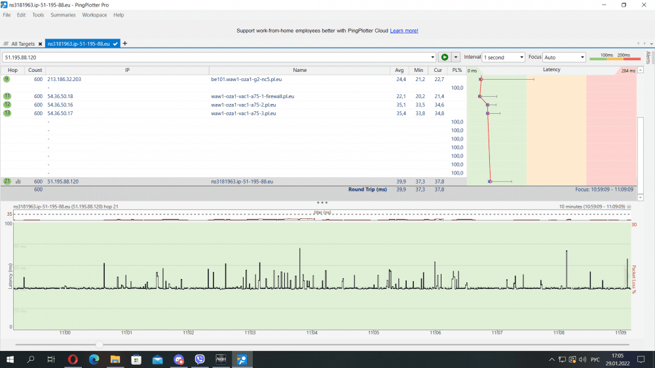Open Viber from the taskbar

(x=200, y=360)
